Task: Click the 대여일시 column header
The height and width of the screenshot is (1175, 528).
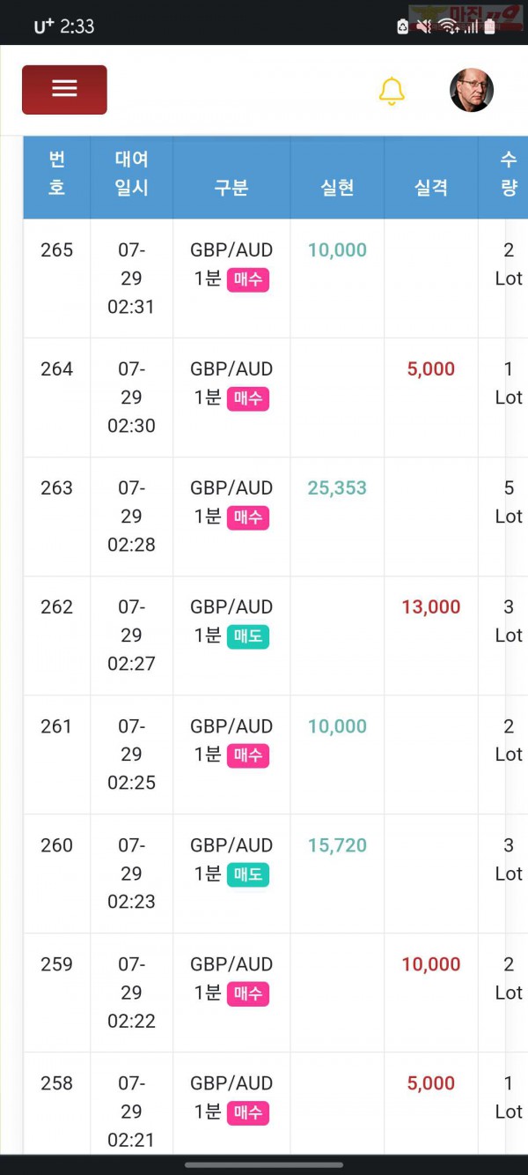Action: click(x=131, y=174)
